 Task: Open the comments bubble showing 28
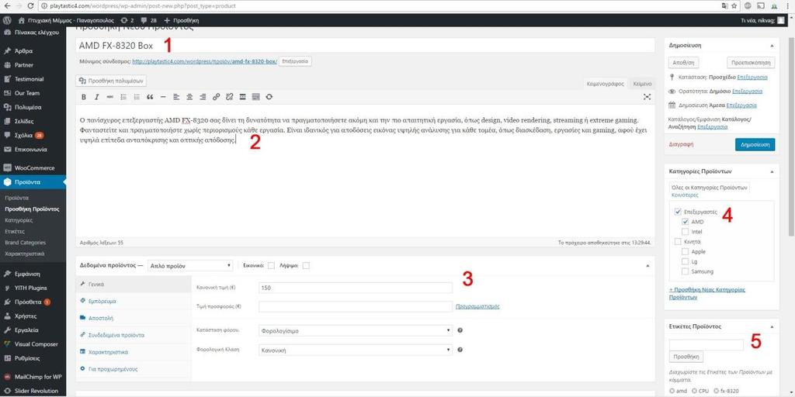pyautogui.click(x=148, y=21)
